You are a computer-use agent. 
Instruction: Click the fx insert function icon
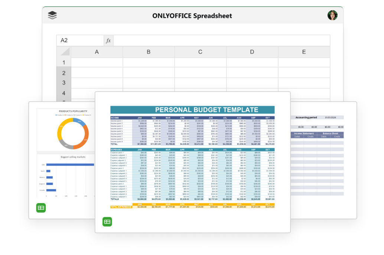108,40
